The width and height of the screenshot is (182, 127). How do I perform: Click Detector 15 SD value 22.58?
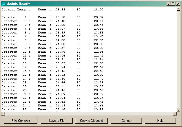pyautogui.click(x=99, y=71)
